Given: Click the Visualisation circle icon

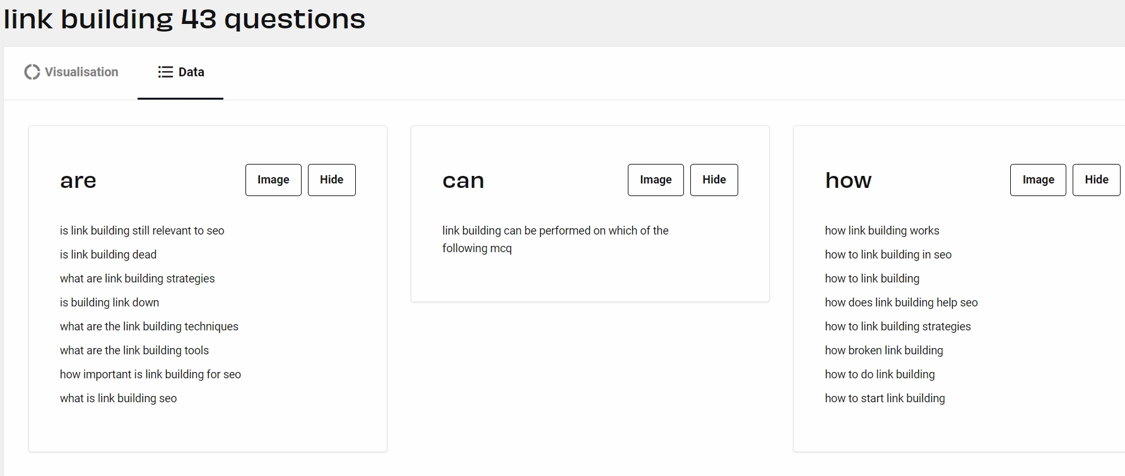Looking at the screenshot, I should pos(32,73).
